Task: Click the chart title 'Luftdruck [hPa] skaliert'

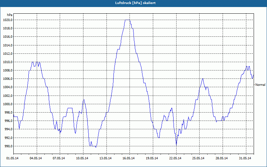Action: pyautogui.click(x=136, y=3)
